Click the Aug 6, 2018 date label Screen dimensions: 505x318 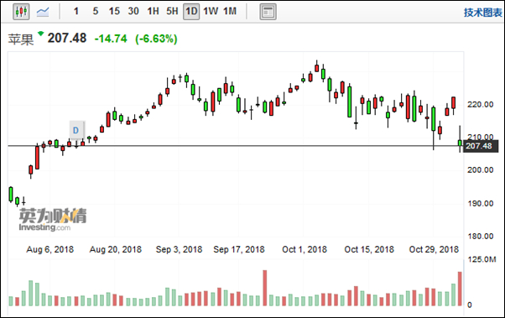coord(50,249)
